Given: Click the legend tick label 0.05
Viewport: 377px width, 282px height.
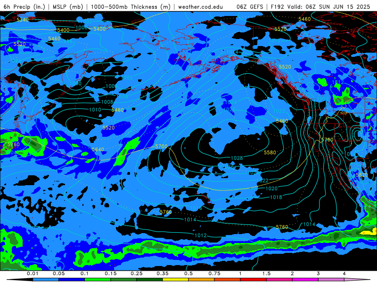Looking at the screenshot, I should [58, 274].
